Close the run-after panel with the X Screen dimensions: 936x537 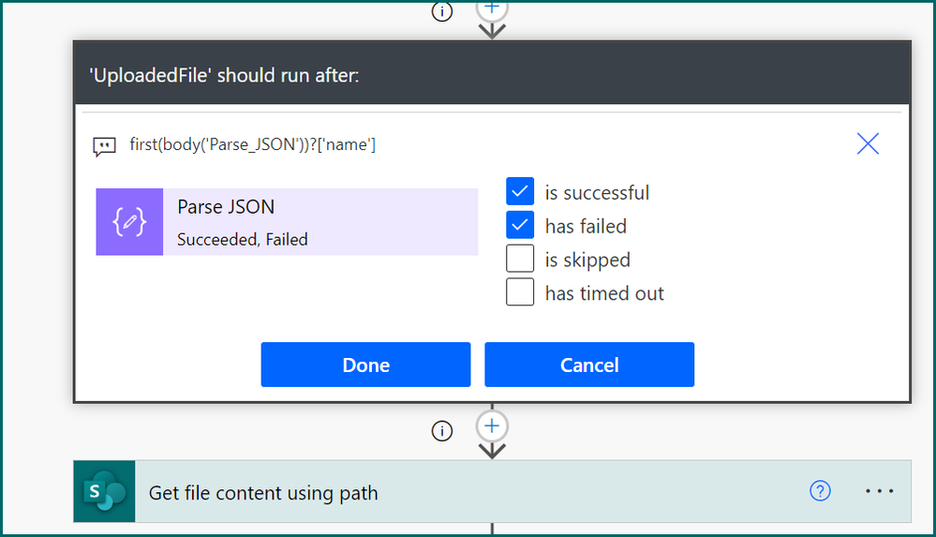pyautogui.click(x=868, y=144)
